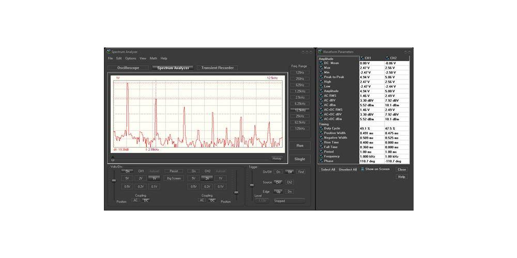Open the Transient Recorder tab
The height and width of the screenshot is (258, 517).
point(217,68)
